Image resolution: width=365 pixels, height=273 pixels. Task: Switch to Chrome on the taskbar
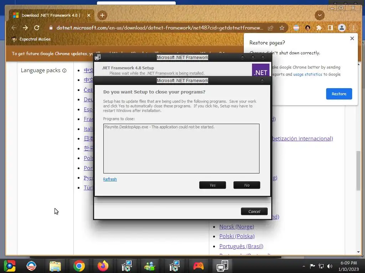pyautogui.click(x=79, y=266)
